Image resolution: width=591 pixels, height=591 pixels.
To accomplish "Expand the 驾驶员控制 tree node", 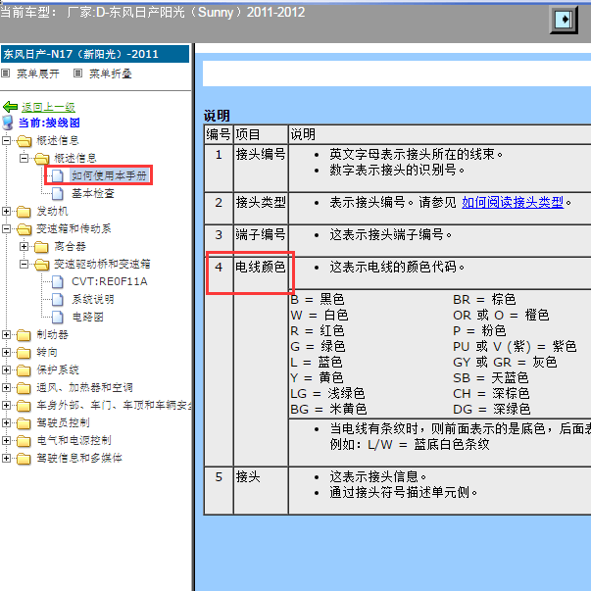I will click(6, 422).
